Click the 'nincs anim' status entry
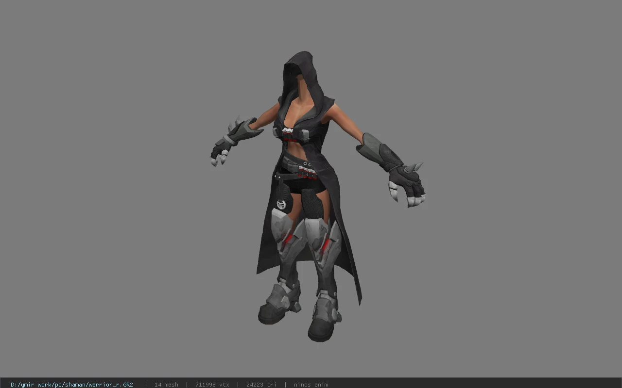The image size is (622, 388). [311, 385]
